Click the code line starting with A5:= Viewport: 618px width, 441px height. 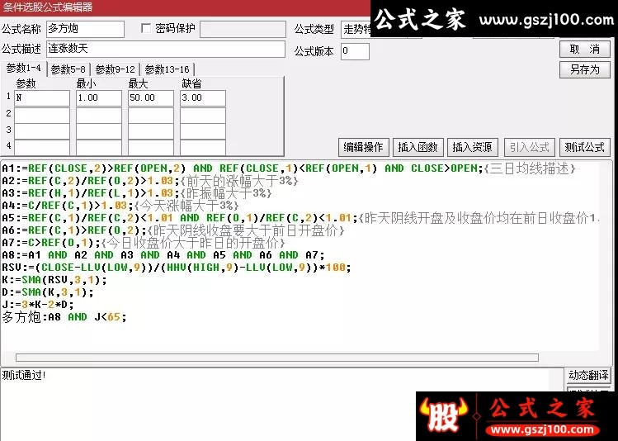[x=300, y=218]
